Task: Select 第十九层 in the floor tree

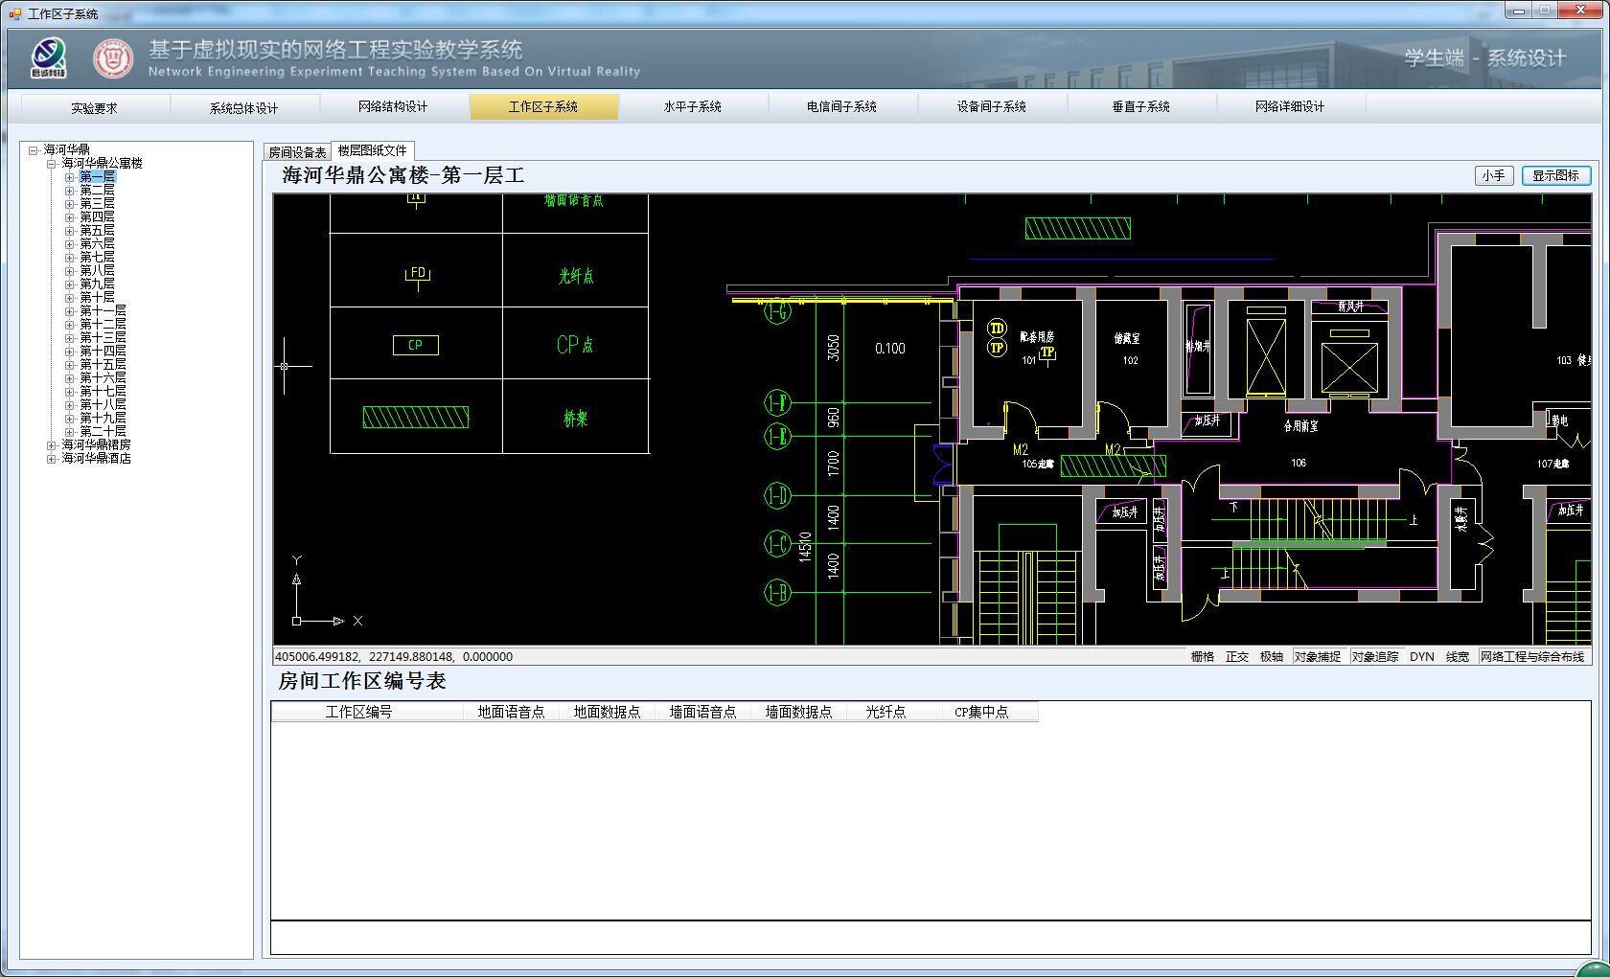Action: pos(103,419)
